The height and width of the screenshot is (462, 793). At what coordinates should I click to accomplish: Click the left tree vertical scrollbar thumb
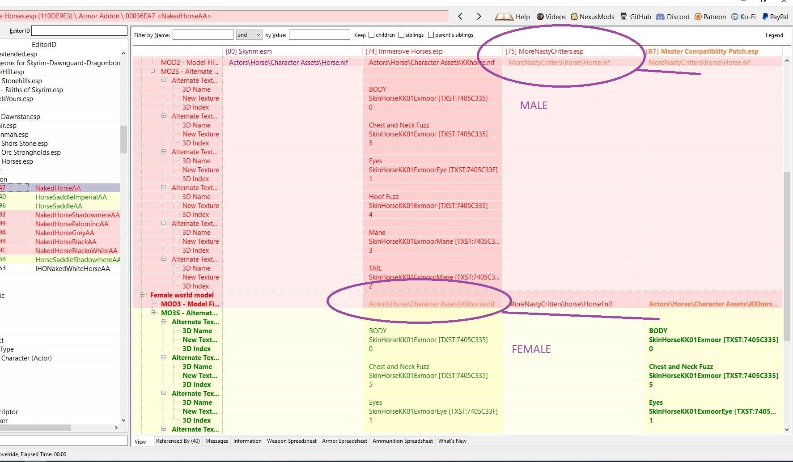click(x=124, y=139)
